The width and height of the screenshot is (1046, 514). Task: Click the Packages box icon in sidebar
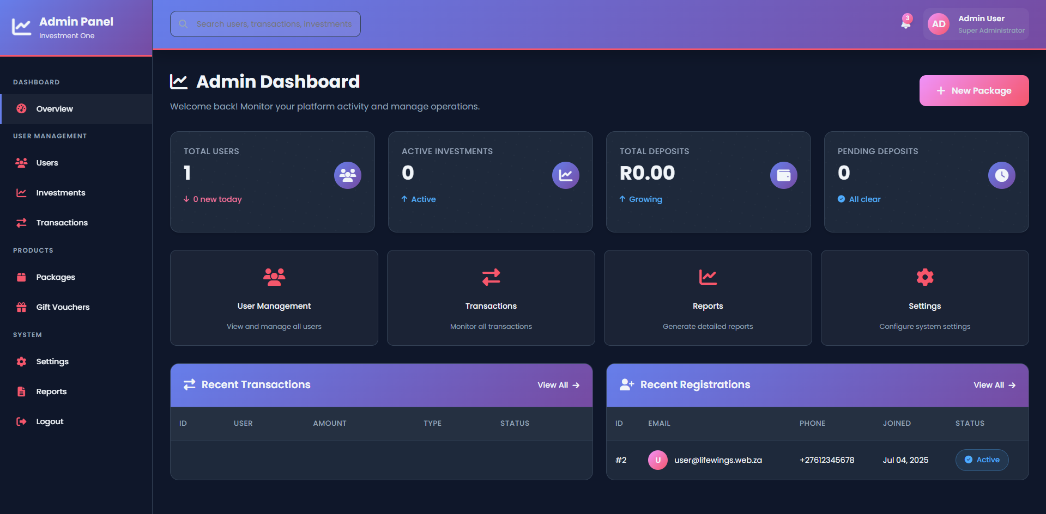tap(21, 277)
